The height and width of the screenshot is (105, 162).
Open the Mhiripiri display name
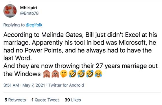[x=29, y=8]
